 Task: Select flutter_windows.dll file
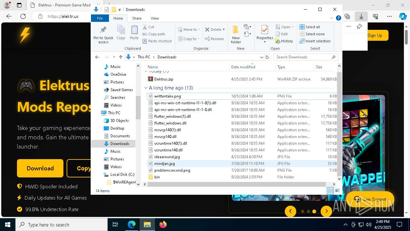tap(170, 123)
